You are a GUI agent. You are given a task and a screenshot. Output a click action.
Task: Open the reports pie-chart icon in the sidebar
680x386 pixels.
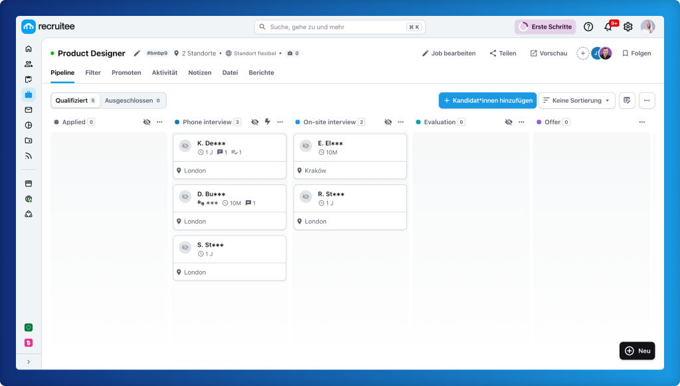(28, 125)
